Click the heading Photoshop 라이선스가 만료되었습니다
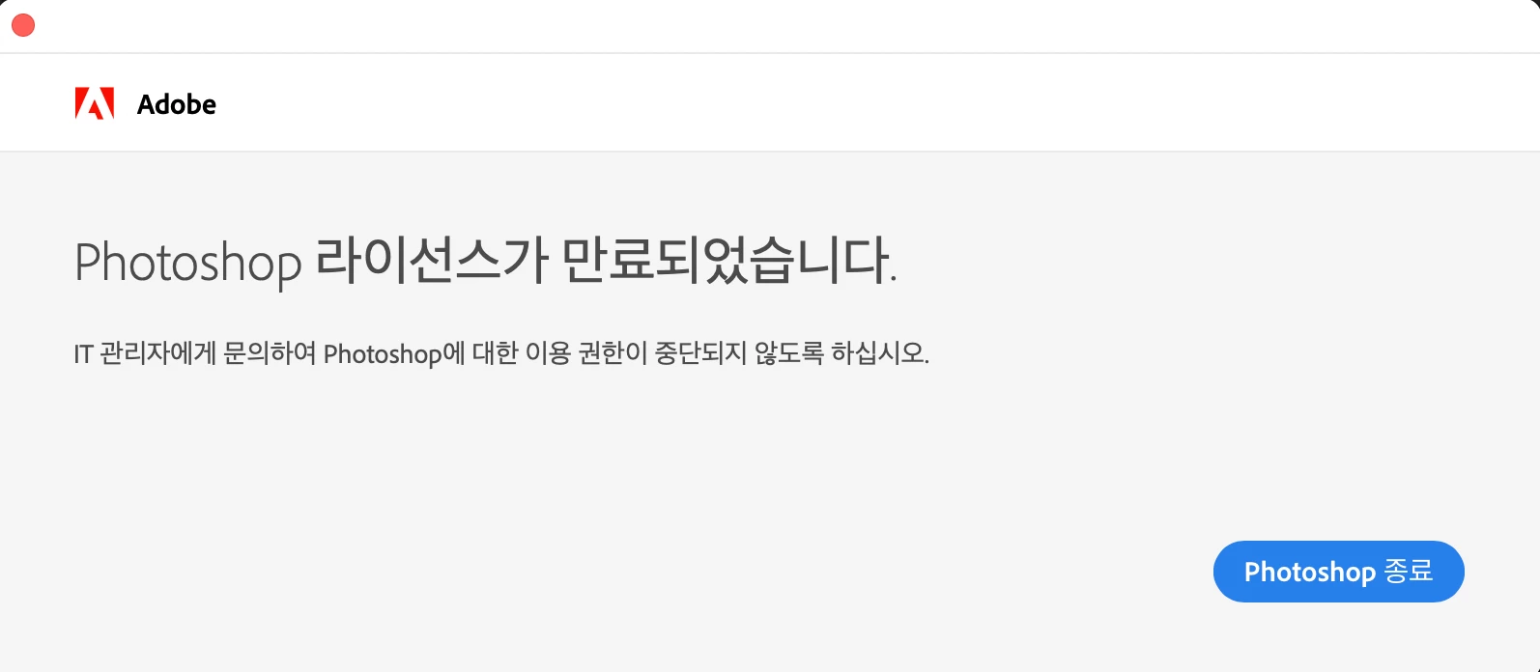The height and width of the screenshot is (672, 1540). (x=486, y=262)
